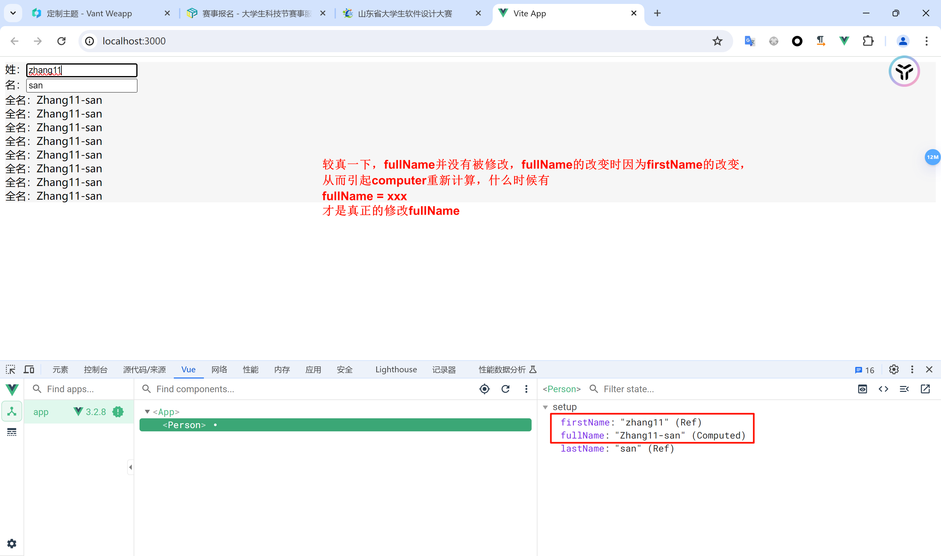Open the Vue Timeline inspector sidebar icon

pyautogui.click(x=12, y=432)
